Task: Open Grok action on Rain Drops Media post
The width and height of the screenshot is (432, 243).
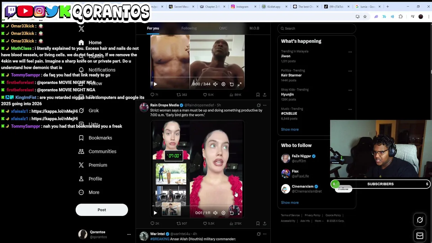Action: click(x=259, y=105)
